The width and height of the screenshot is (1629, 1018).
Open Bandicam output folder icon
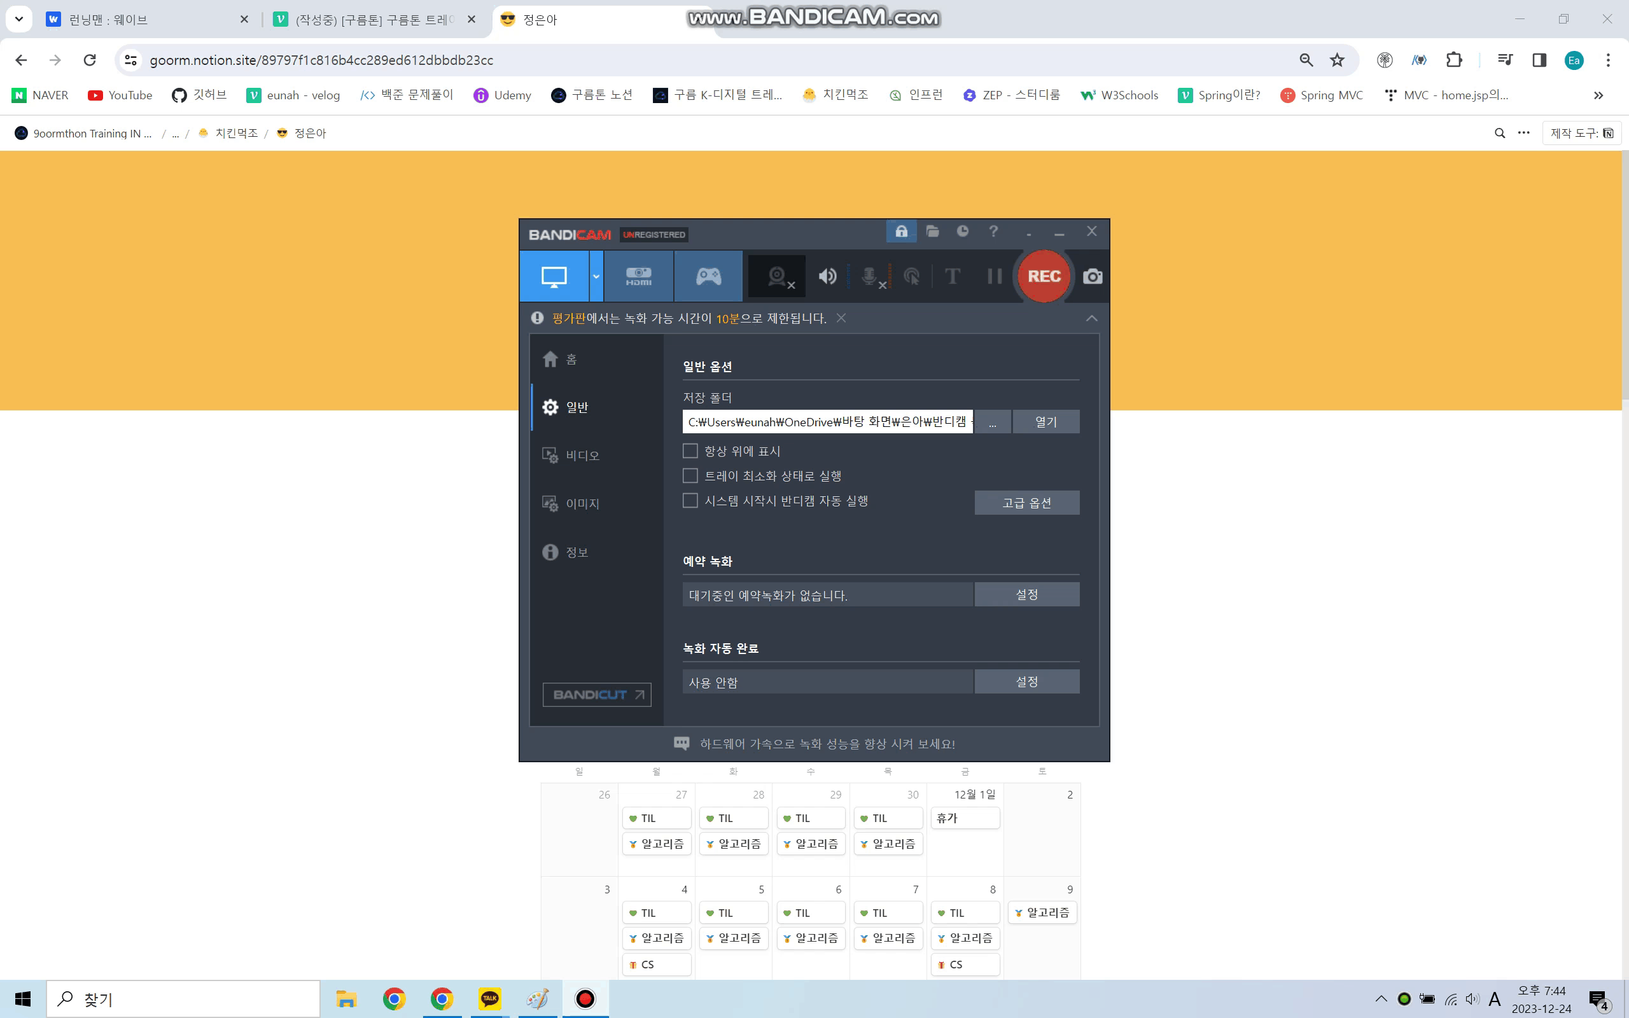tap(932, 232)
